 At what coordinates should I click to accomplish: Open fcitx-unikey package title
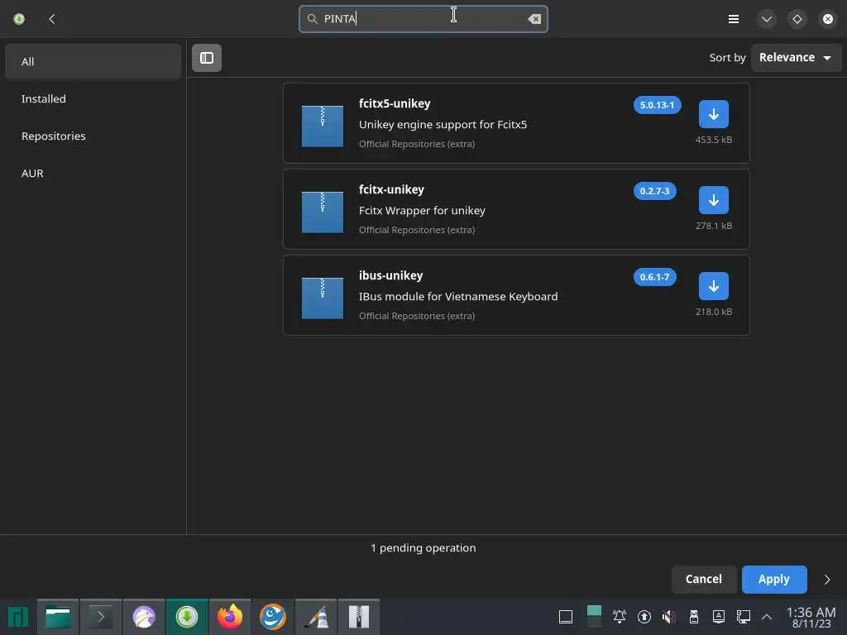click(x=391, y=189)
